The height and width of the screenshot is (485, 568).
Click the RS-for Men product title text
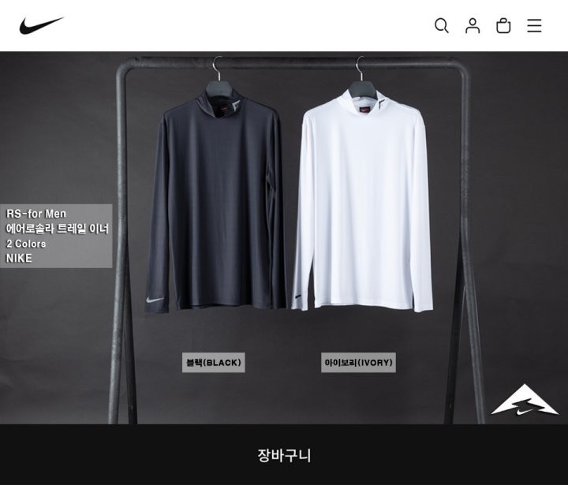coord(35,214)
